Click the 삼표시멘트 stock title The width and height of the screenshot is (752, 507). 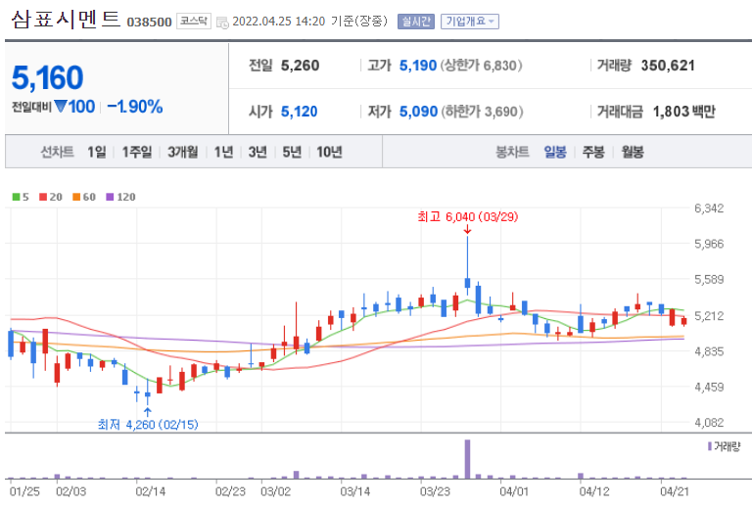coord(66,20)
